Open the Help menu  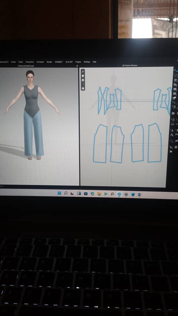point(95,62)
